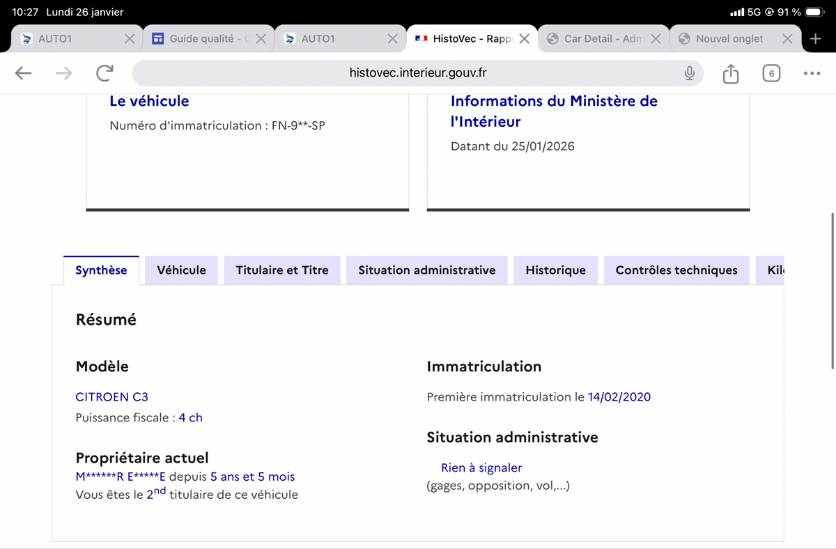View the Contrôles techniques tab

click(x=676, y=270)
